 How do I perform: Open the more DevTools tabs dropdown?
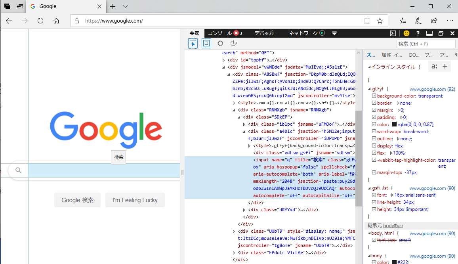pyautogui.click(x=334, y=33)
